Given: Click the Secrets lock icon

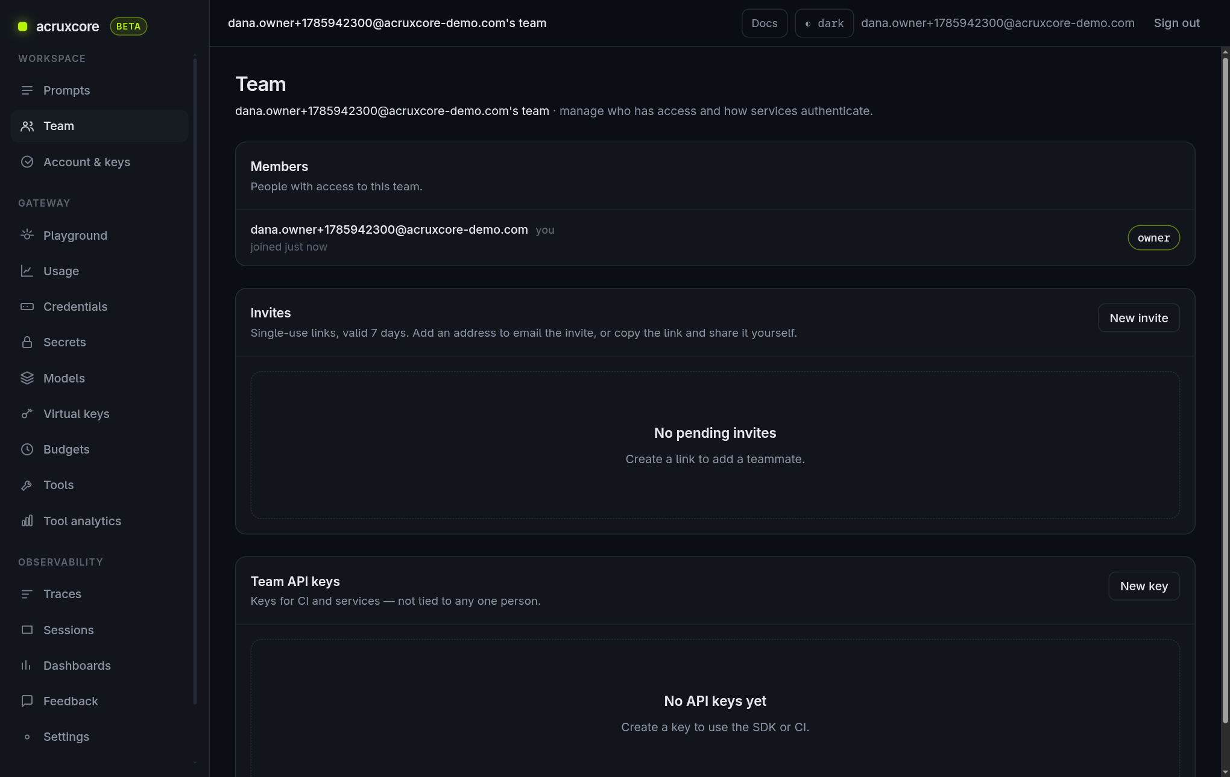Looking at the screenshot, I should coord(27,342).
